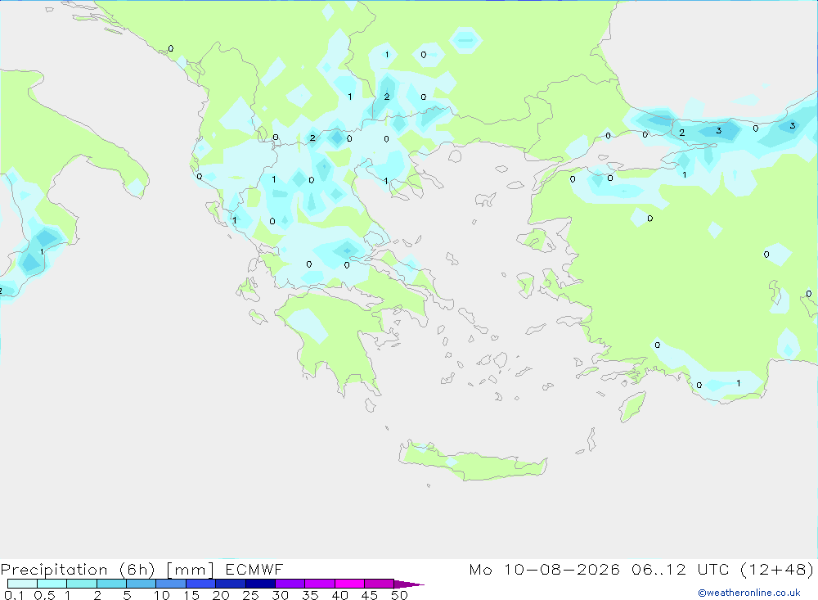Click the 'ECMWF' model label
Image resolution: width=818 pixels, height=600 pixels.
click(254, 569)
